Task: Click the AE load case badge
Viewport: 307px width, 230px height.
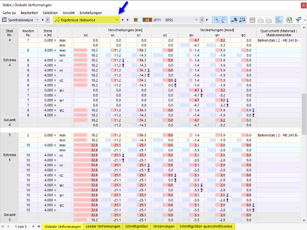Action: pos(147,20)
